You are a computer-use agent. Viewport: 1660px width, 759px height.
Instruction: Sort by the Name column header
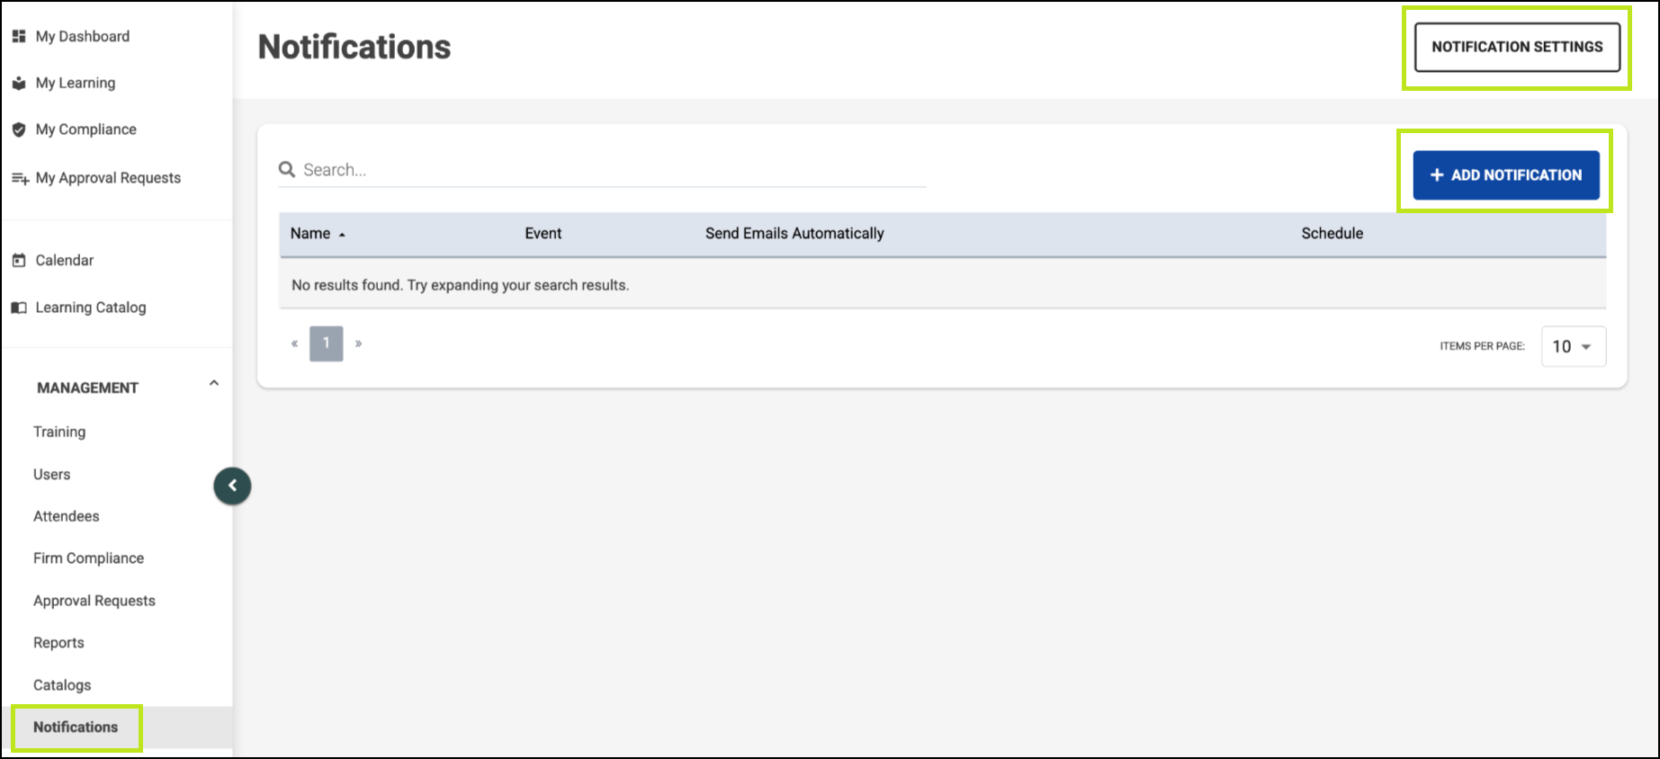click(x=310, y=234)
